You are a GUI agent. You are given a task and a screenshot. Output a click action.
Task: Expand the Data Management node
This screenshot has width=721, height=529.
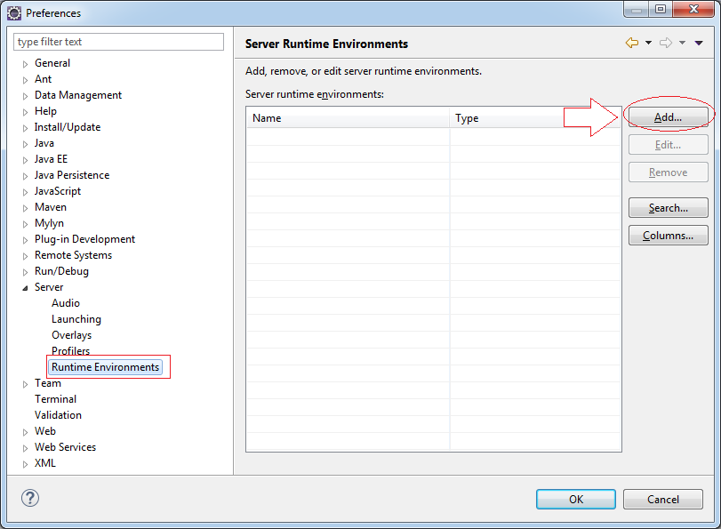coord(25,96)
